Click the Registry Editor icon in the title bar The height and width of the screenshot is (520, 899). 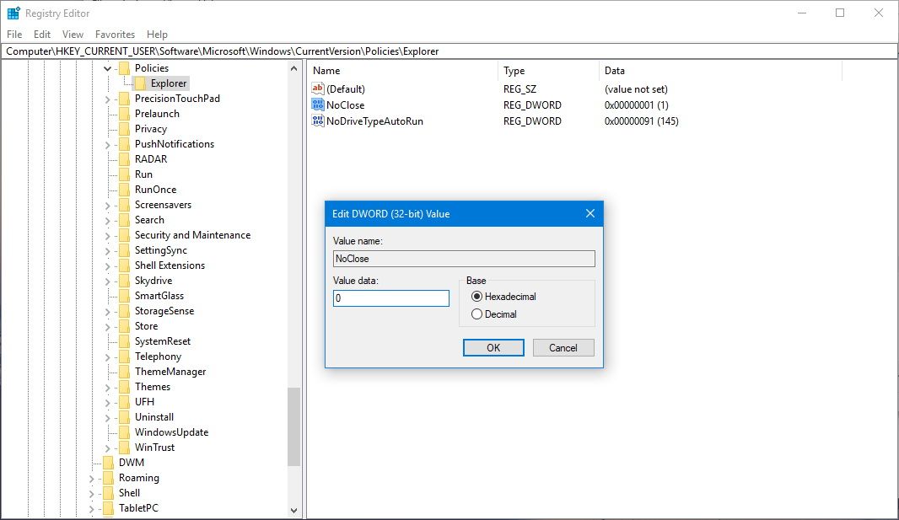tap(11, 13)
